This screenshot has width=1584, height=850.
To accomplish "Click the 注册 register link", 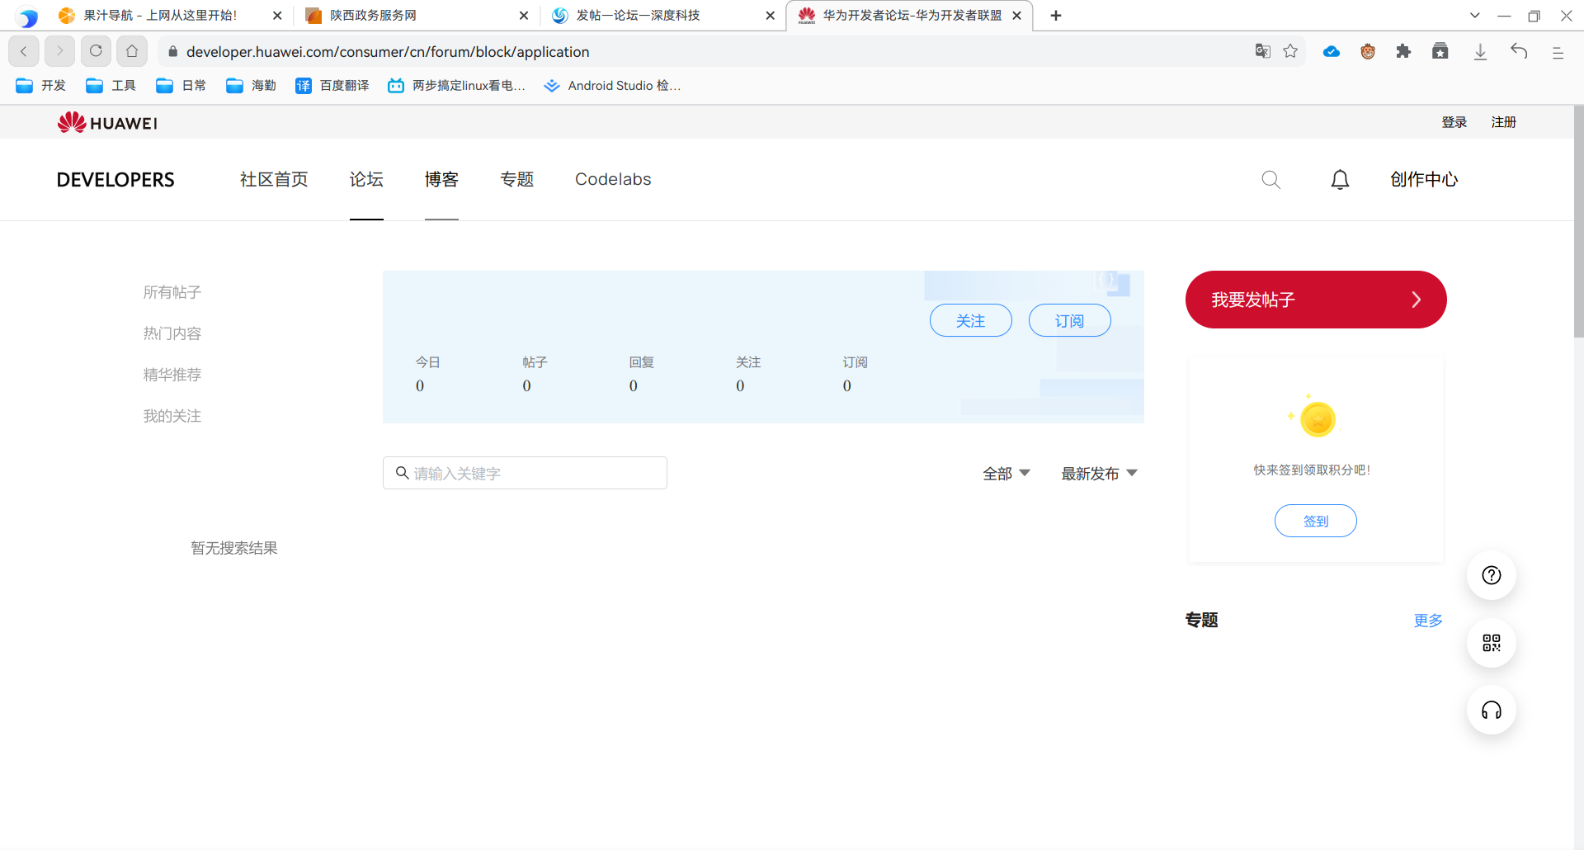I will tap(1504, 122).
